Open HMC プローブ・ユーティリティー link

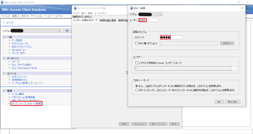click(x=25, y=100)
